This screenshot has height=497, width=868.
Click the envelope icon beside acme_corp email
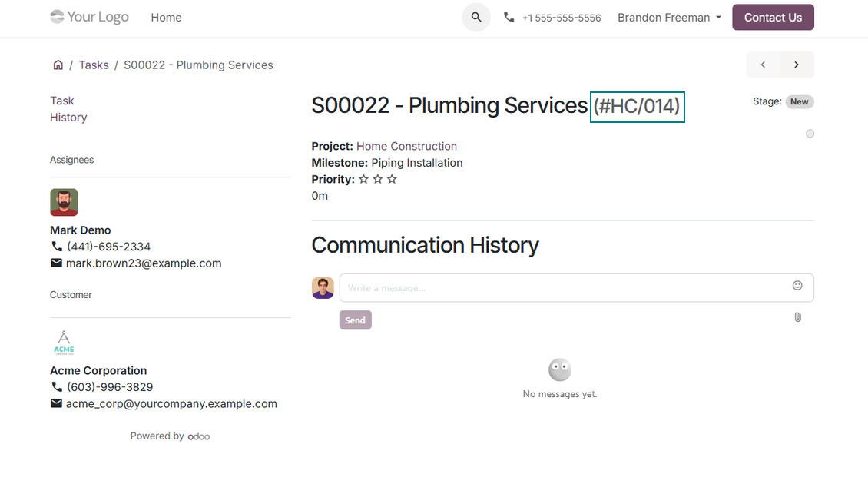pos(57,403)
